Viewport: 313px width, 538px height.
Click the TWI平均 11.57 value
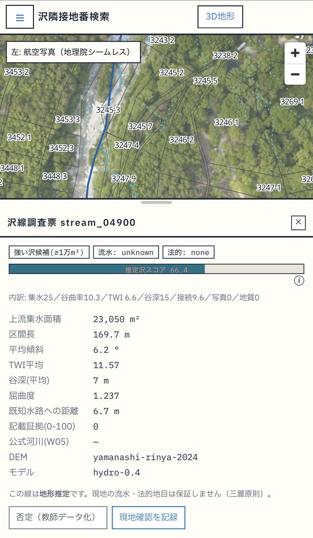tap(106, 365)
